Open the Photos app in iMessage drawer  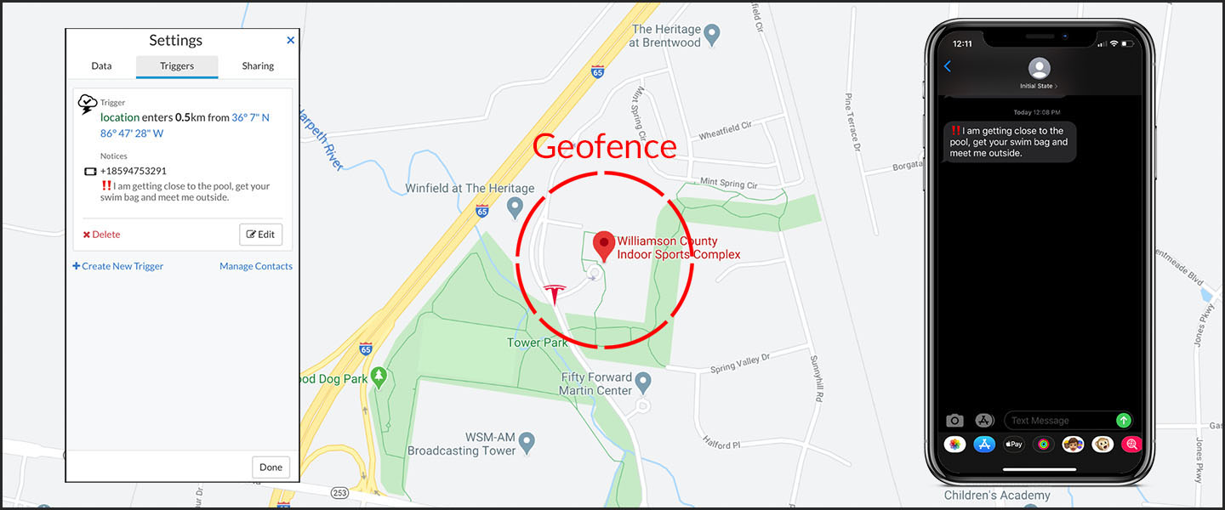[954, 445]
